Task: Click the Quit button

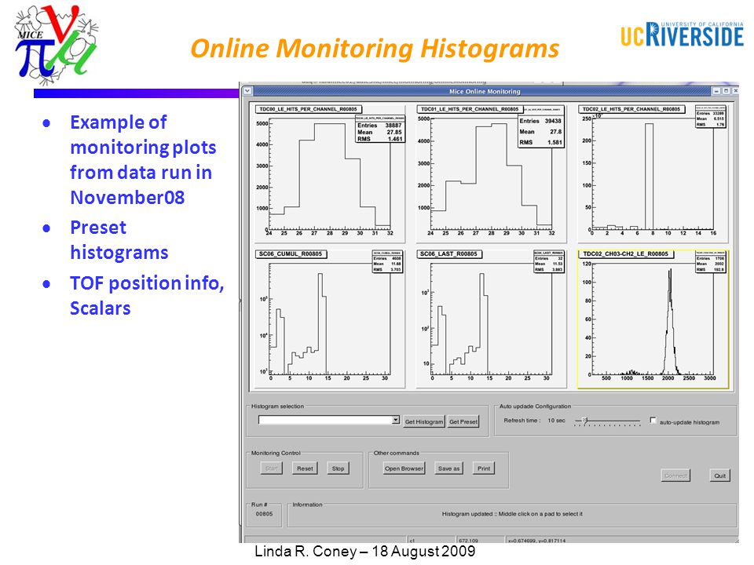Action: point(720,476)
